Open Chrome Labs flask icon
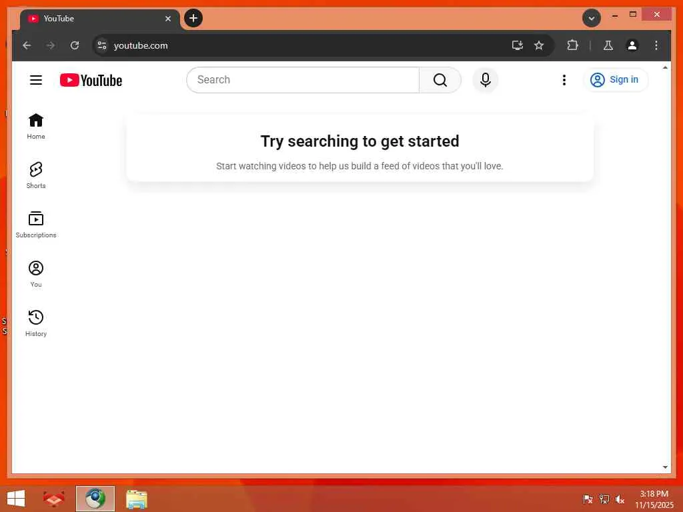Image resolution: width=683 pixels, height=512 pixels. [608, 45]
